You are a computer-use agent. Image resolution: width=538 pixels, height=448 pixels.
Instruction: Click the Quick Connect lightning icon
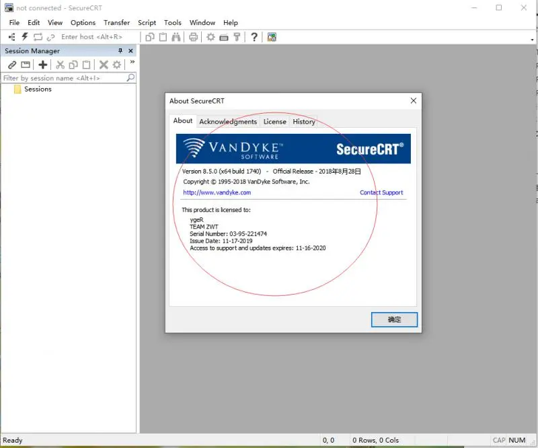click(25, 37)
